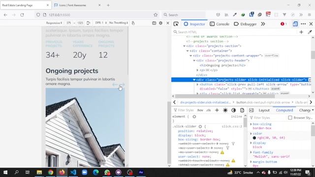The width and height of the screenshot is (315, 177).
Task: Open the Responsive device dropdown
Action: click(x=54, y=23)
